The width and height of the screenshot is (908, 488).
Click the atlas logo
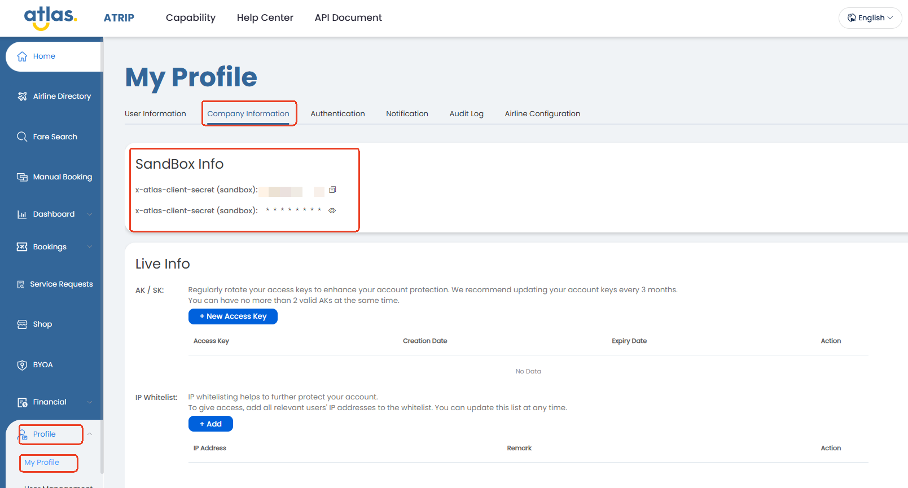pyautogui.click(x=50, y=17)
